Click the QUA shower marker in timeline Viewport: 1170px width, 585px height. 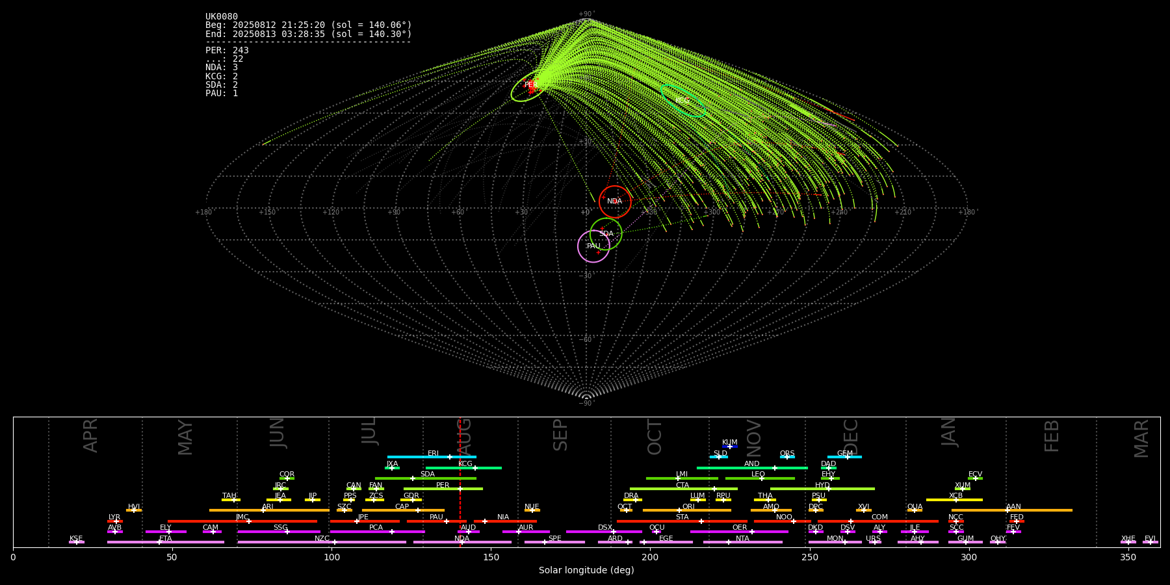point(915,510)
